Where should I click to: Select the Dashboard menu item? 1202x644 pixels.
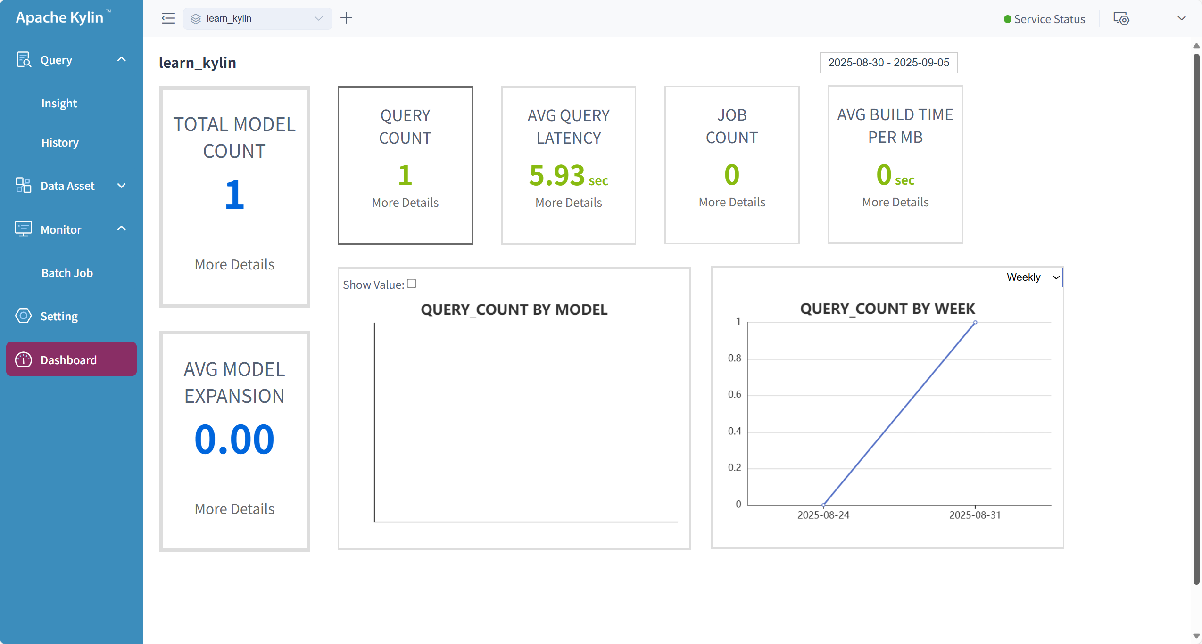click(72, 359)
